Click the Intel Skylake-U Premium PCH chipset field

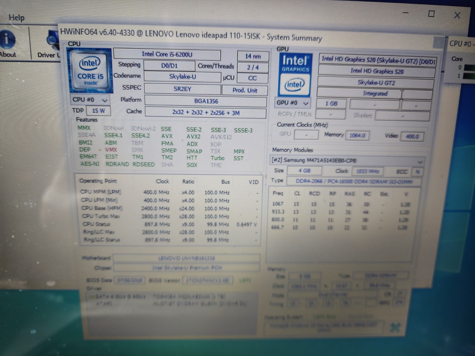pyautogui.click(x=186, y=268)
